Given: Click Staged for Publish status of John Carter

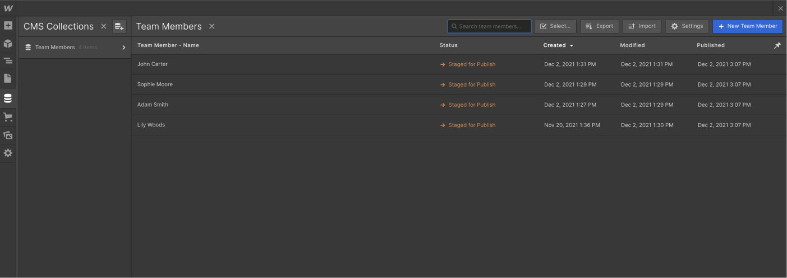Looking at the screenshot, I should click(468, 64).
